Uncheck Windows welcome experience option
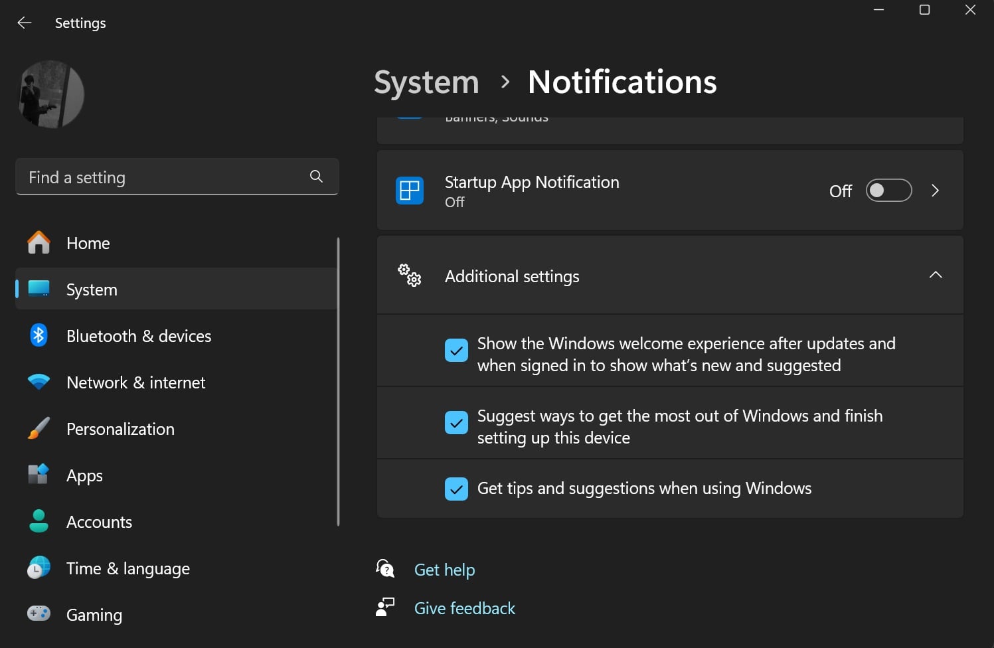 tap(456, 351)
